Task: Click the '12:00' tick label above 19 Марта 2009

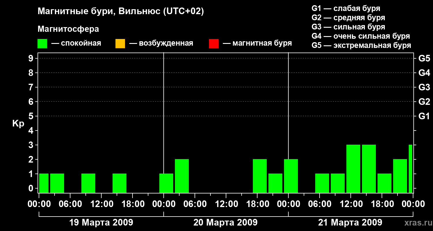Action: (x=101, y=204)
